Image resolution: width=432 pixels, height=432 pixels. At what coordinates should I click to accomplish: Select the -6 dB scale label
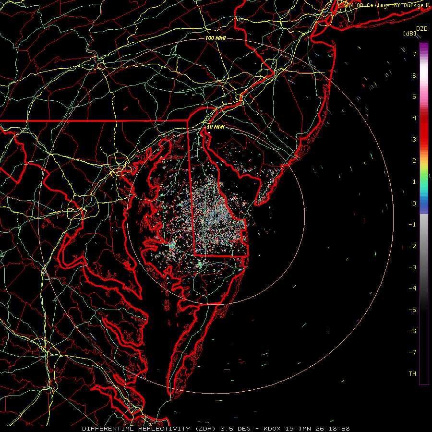pos(412,331)
